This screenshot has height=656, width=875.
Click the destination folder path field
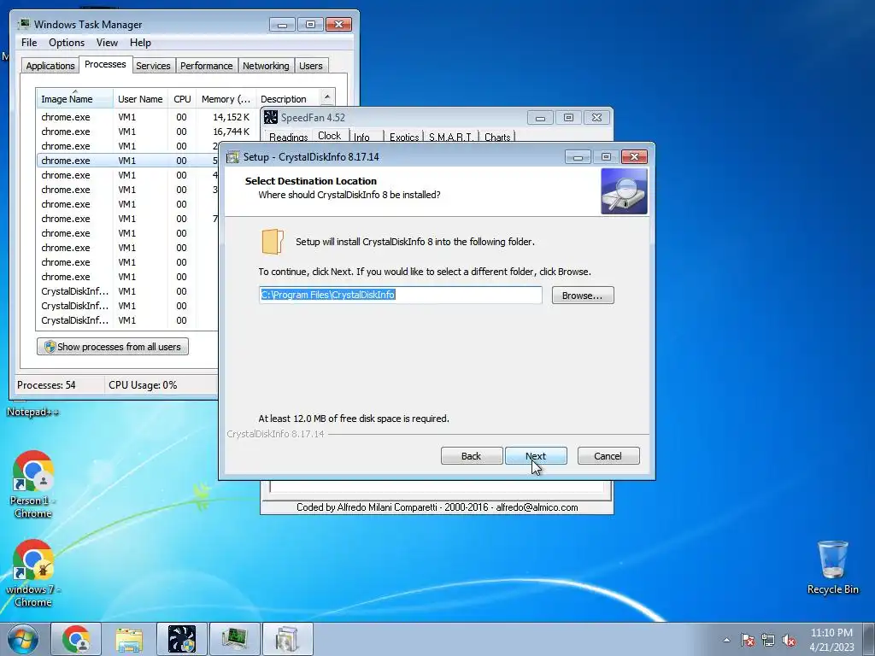(x=400, y=295)
